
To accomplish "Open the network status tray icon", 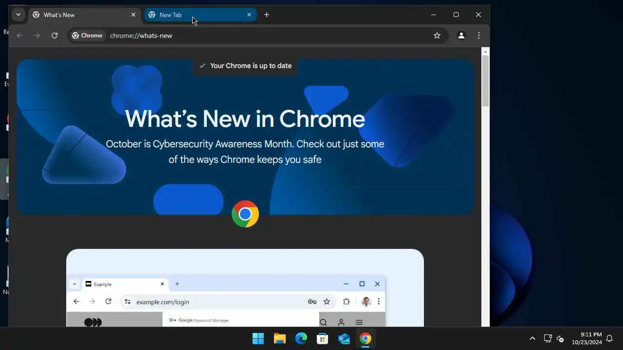I will click(548, 338).
